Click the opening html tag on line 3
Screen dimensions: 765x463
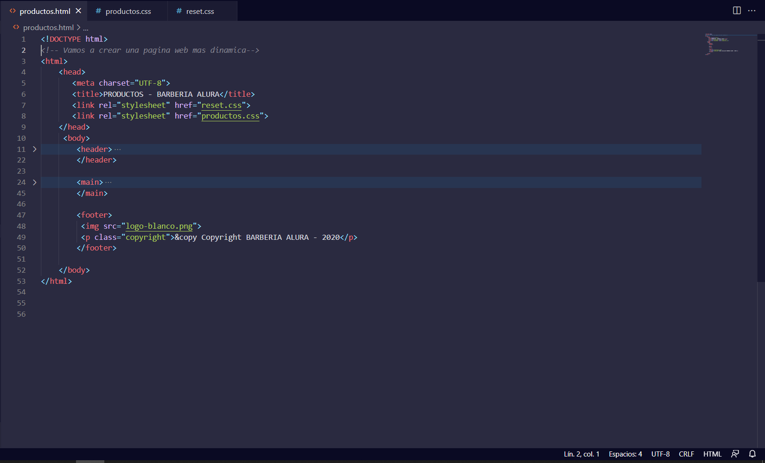(54, 62)
